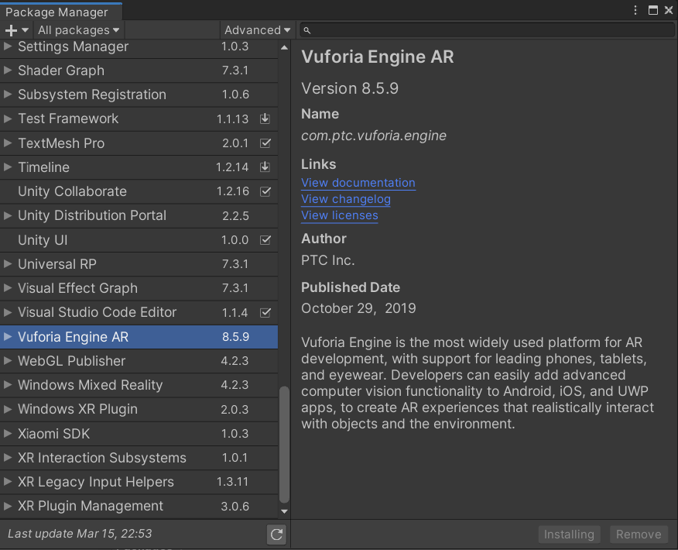Image resolution: width=678 pixels, height=550 pixels.
Task: Select Shader Graph package name
Action: 61,70
